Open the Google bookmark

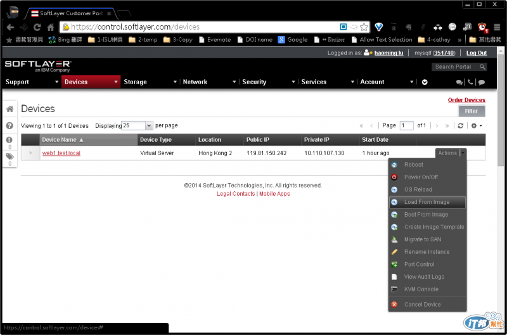[x=293, y=40]
